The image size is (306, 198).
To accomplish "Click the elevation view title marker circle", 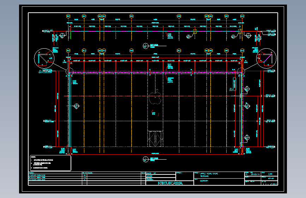I will (x=145, y=159).
